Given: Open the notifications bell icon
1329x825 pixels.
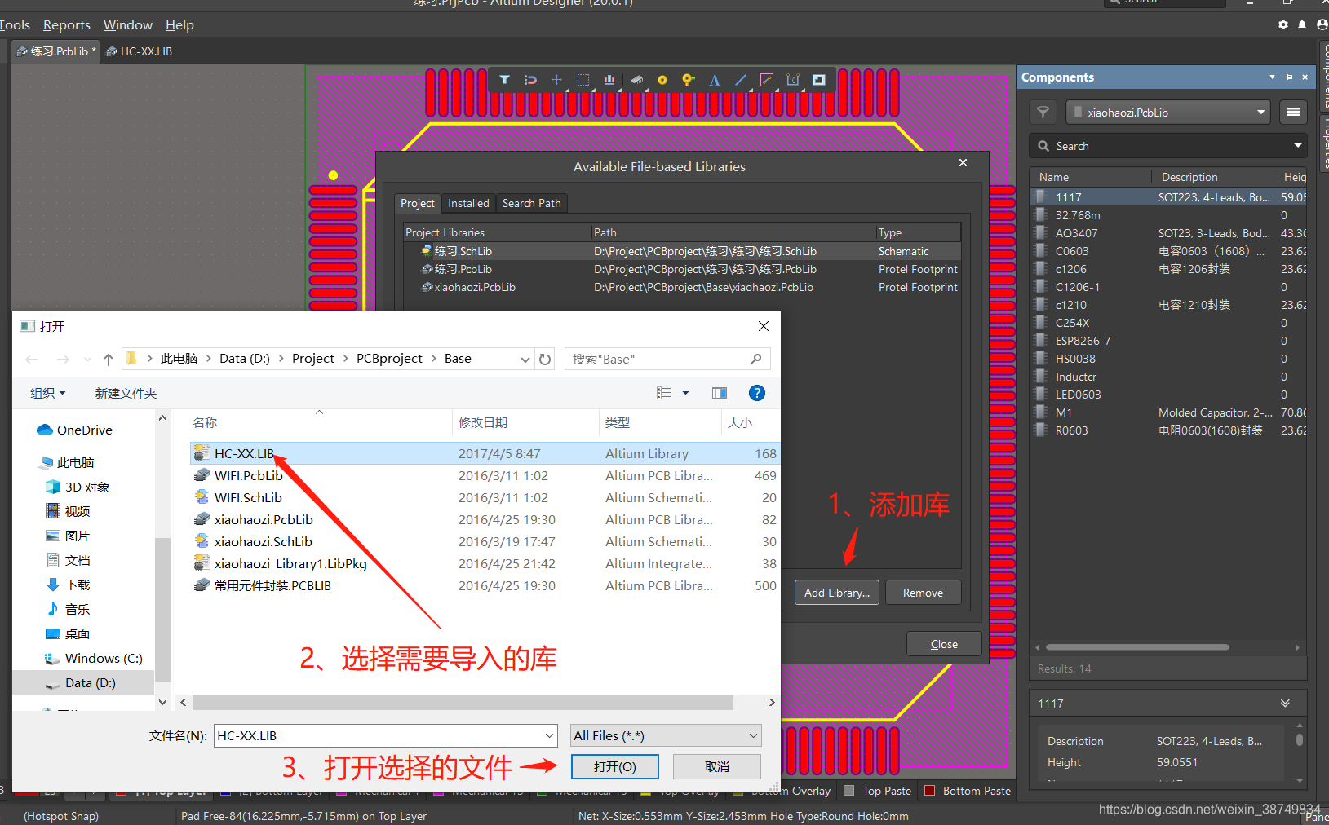Looking at the screenshot, I should (1302, 24).
